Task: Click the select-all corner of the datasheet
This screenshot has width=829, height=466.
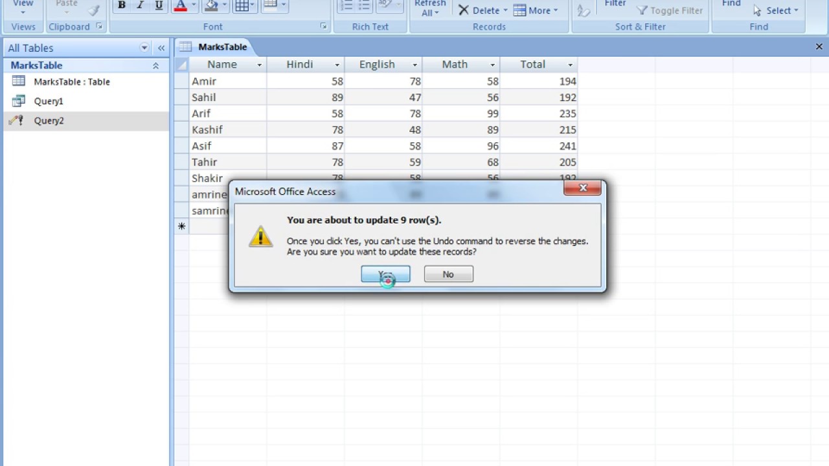Action: pyautogui.click(x=181, y=64)
